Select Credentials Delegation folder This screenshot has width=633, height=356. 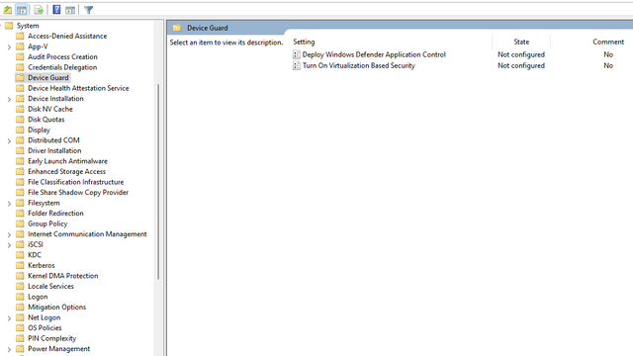(x=62, y=67)
